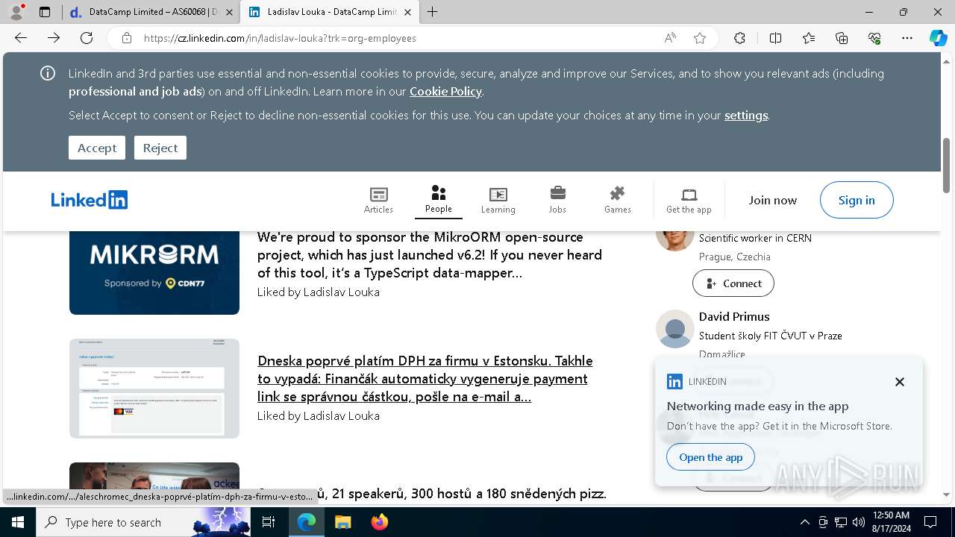Click the DPH payment post thumbnail
955x537 pixels.
coord(154,389)
